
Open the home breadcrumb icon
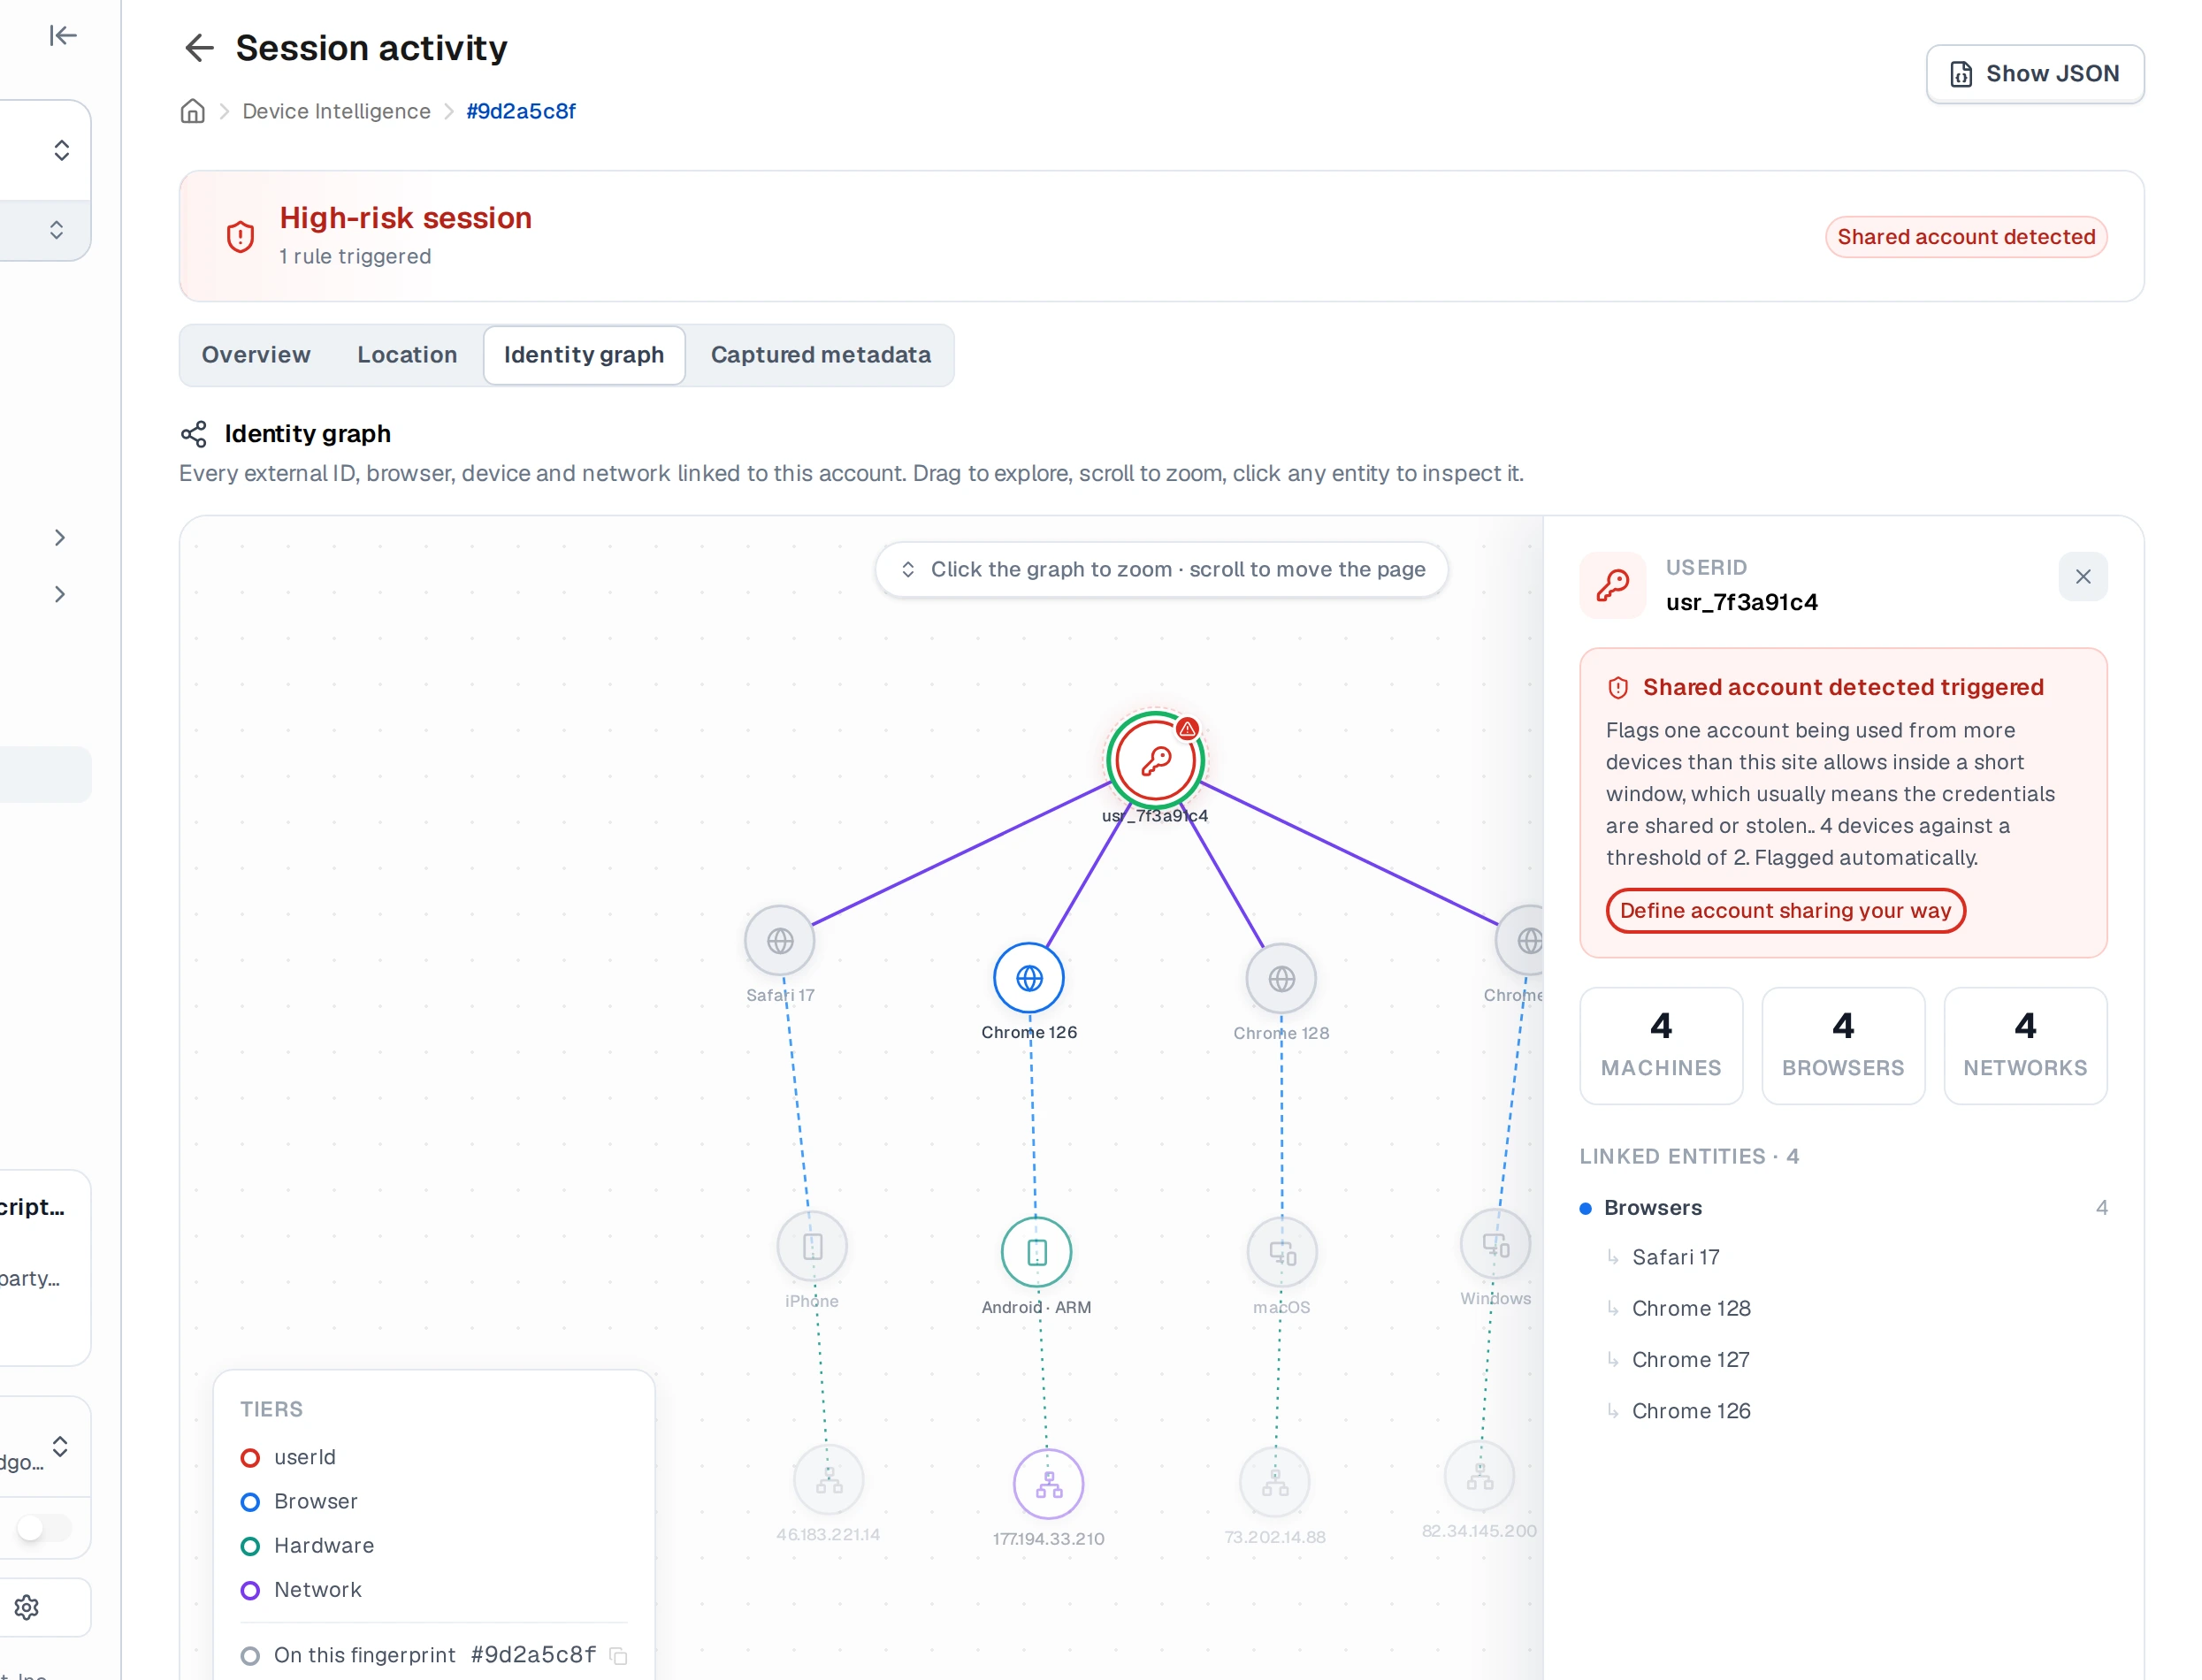coord(192,111)
